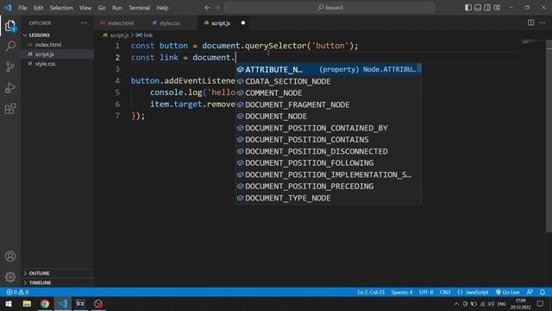The width and height of the screenshot is (552, 311).
Task: Open the View menu
Action: click(x=85, y=8)
